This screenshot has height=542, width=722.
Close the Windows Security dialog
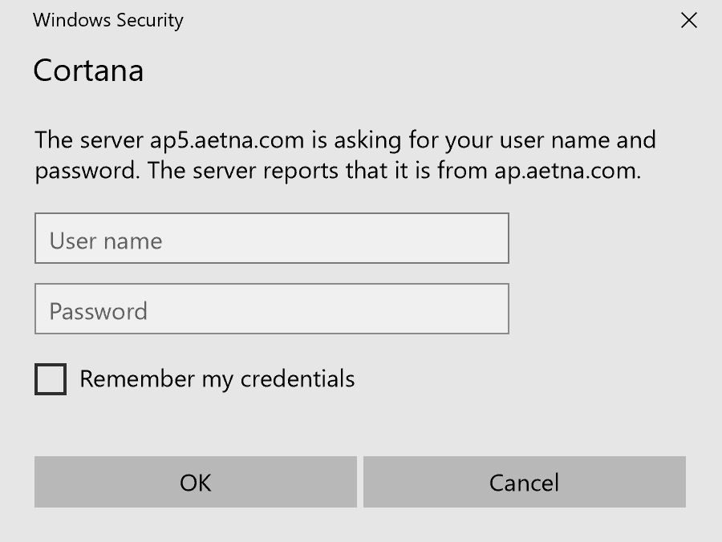[688, 21]
